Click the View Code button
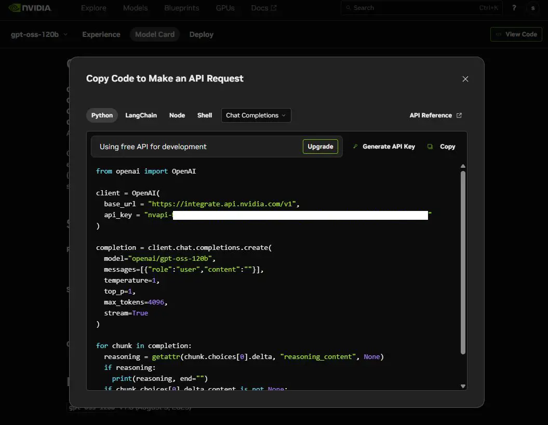The image size is (548, 425). pyautogui.click(x=516, y=34)
